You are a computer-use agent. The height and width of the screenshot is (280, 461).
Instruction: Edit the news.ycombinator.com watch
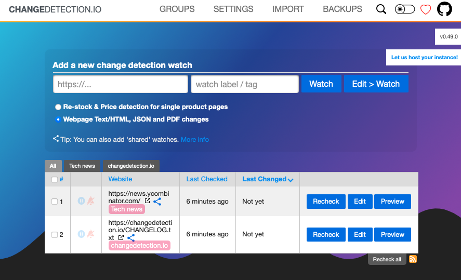tap(360, 202)
